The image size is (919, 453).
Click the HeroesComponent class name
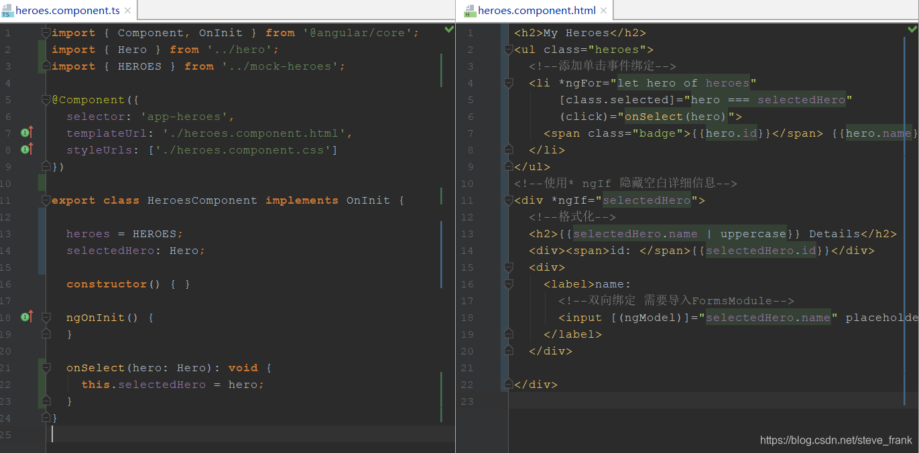[202, 200]
